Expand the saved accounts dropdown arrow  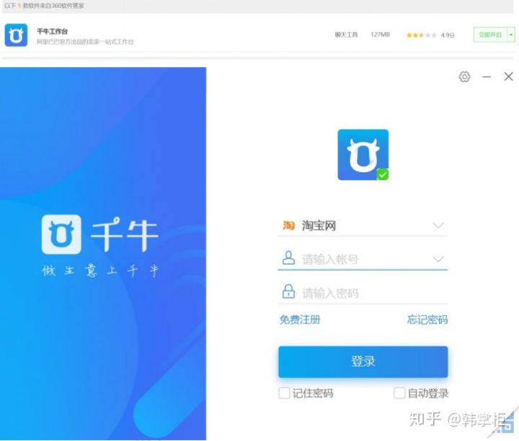[x=438, y=259]
